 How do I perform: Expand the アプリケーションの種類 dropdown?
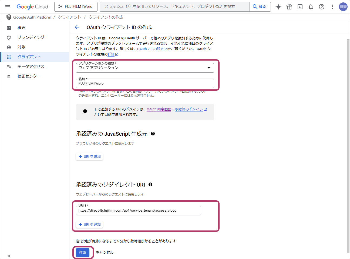point(145,68)
